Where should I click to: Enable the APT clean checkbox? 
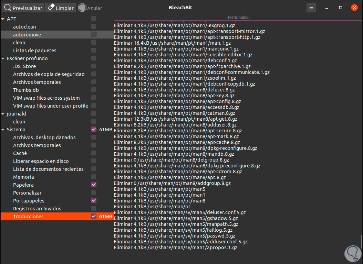click(x=94, y=42)
